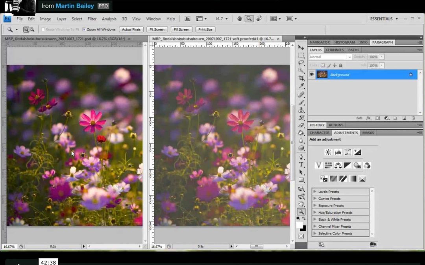Switch to the Channels tab
This screenshot has height=265, width=425.
[334, 50]
